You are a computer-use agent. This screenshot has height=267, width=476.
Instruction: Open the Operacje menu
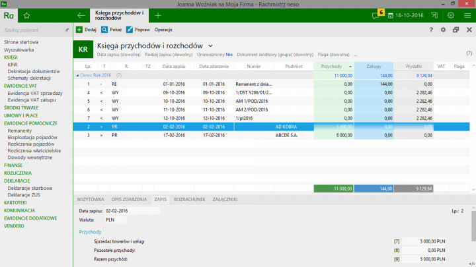tap(163, 30)
